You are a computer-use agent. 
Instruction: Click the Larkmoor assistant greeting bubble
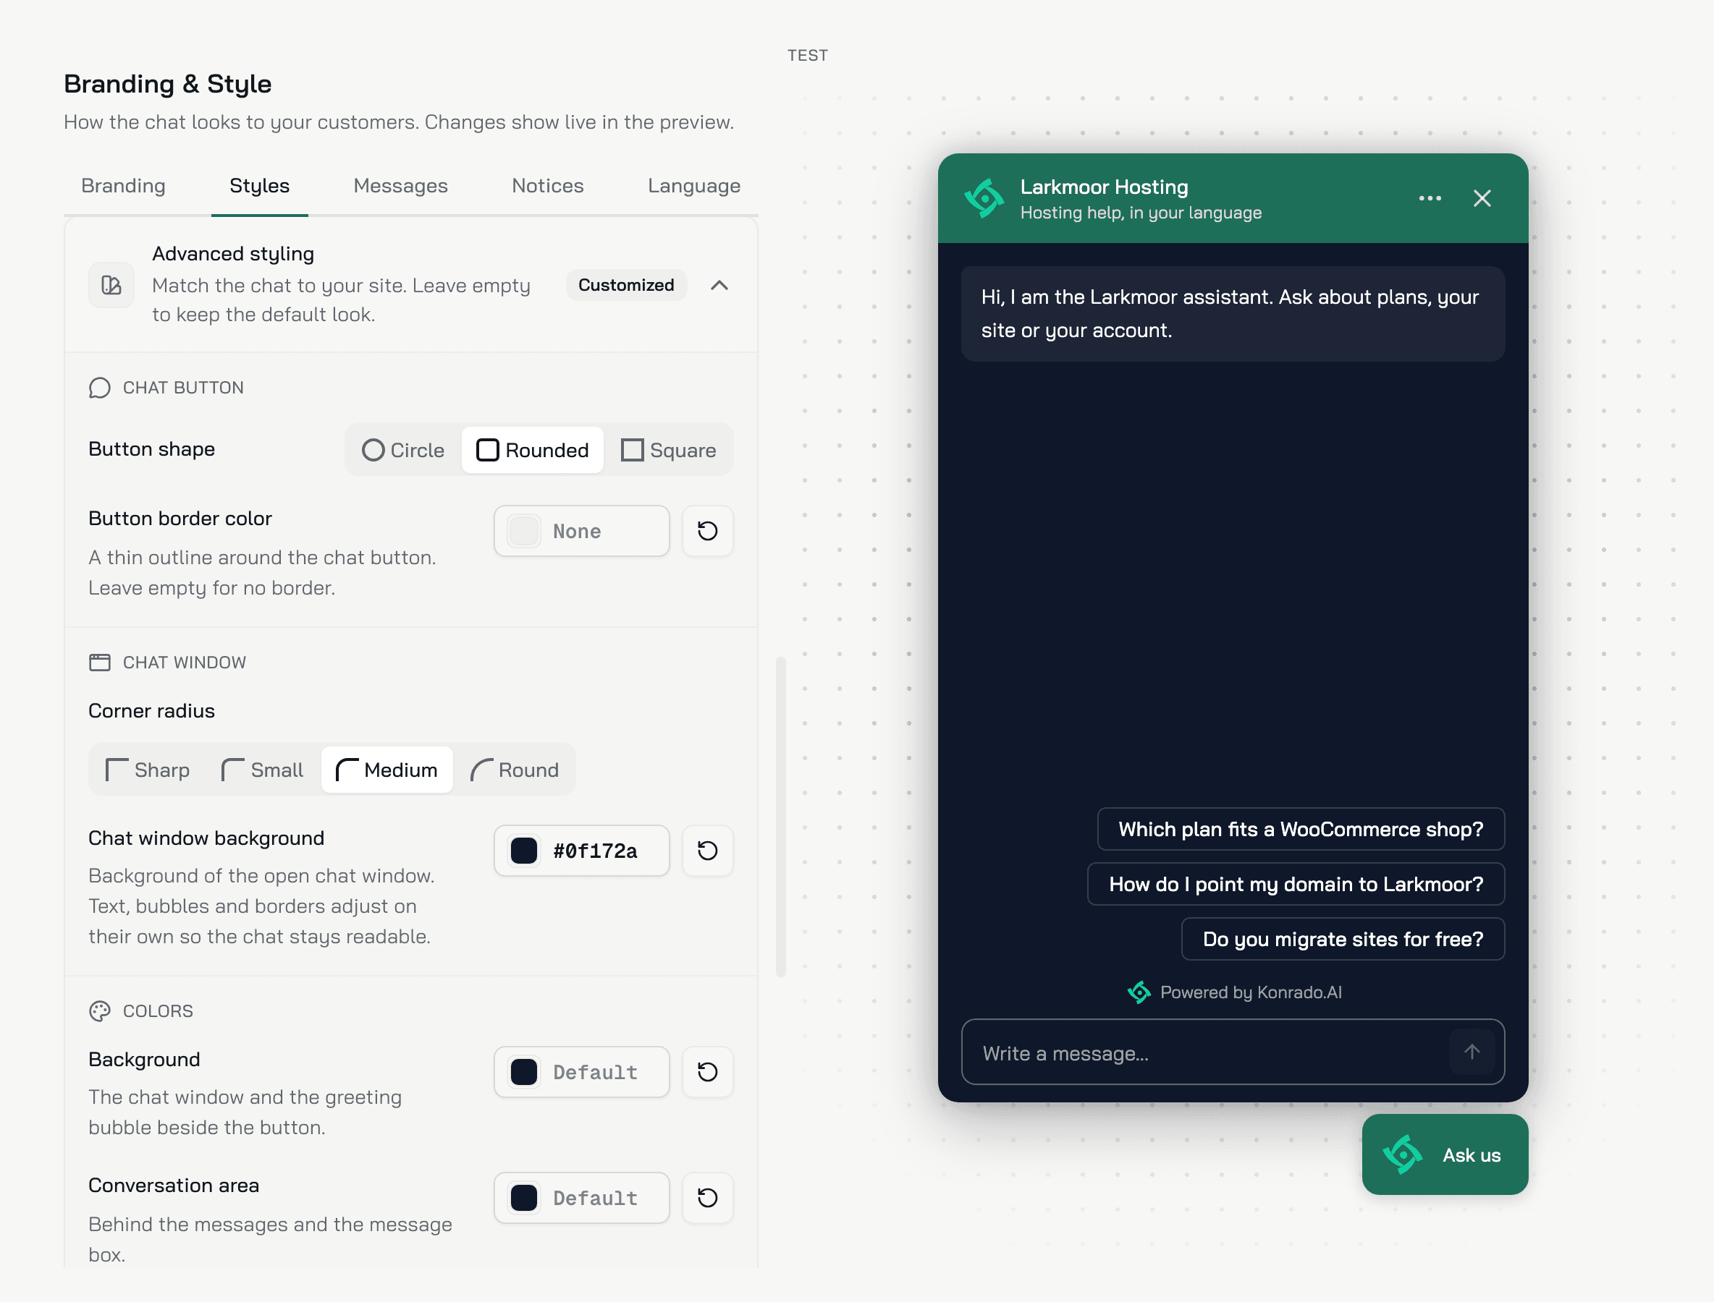click(1233, 314)
